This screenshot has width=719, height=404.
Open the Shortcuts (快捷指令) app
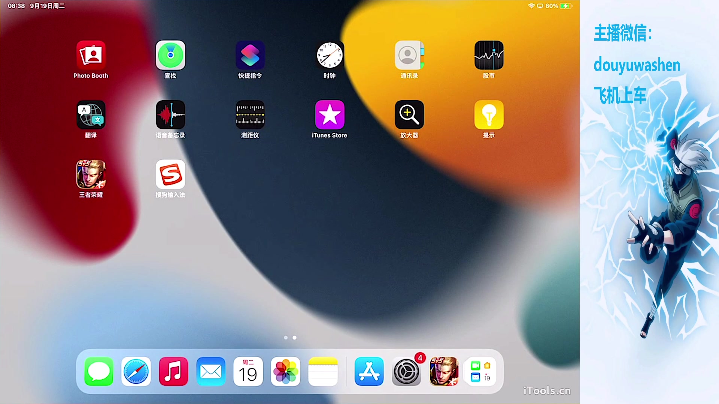click(x=250, y=55)
